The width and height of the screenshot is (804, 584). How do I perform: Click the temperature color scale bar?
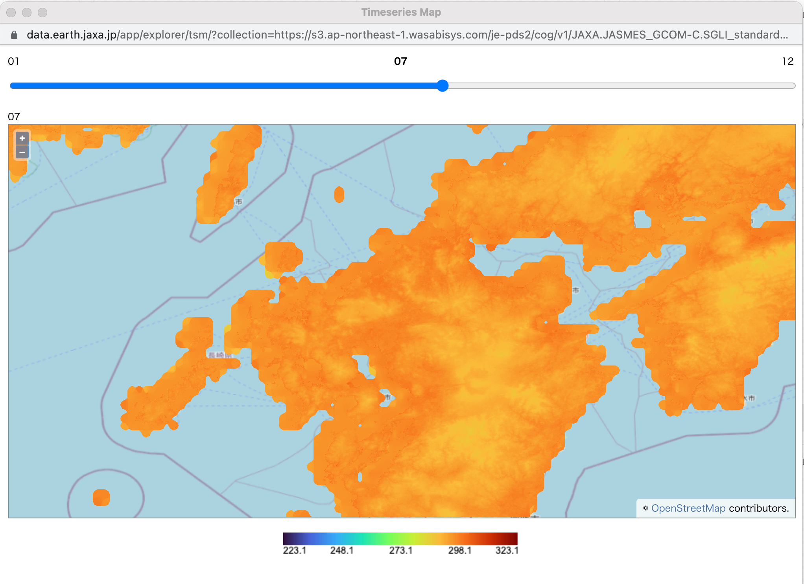(400, 538)
